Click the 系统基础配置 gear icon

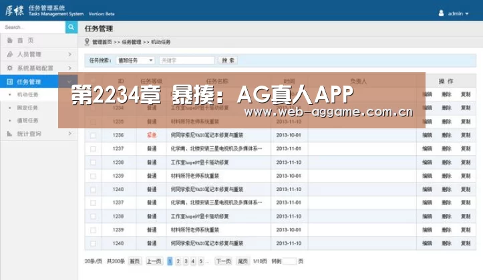[10, 67]
